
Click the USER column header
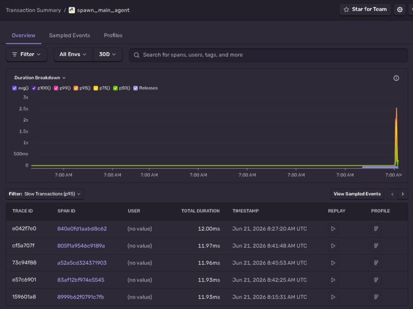click(134, 211)
